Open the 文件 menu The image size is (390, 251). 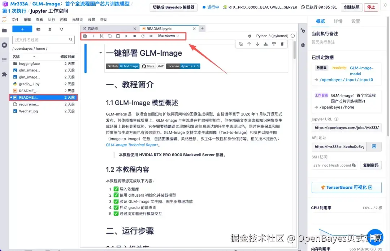(15, 19)
